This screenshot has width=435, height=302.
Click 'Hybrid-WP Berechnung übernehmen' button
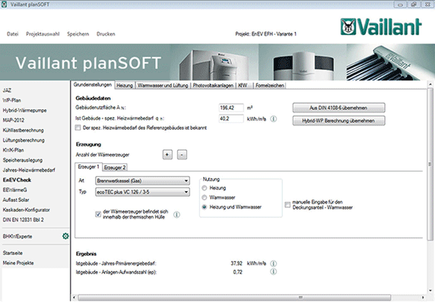339,120
